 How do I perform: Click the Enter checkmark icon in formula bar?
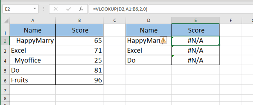point(68,9)
